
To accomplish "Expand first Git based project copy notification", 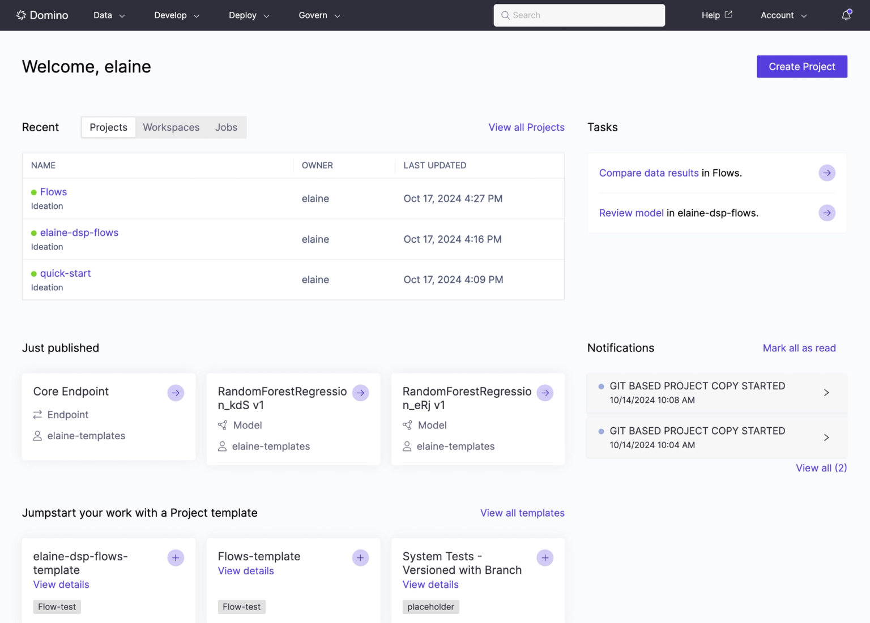I will [x=717, y=393].
